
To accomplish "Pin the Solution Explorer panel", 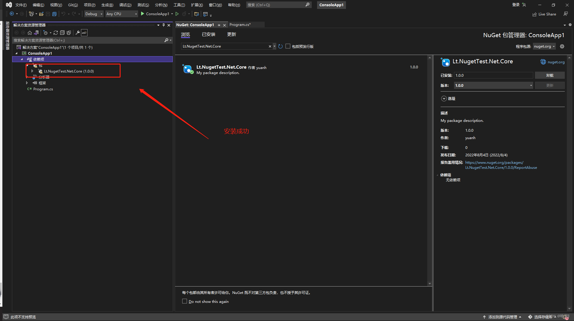I will pos(163,25).
